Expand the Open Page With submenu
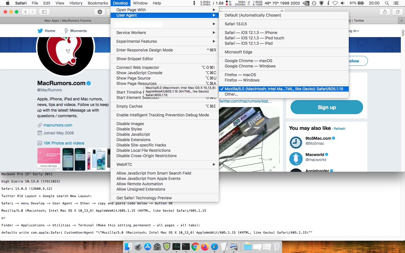Image resolution: width=405 pixels, height=253 pixels. tap(165, 10)
